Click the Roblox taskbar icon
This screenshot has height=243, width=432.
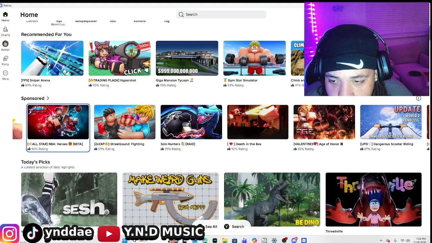tap(304, 240)
